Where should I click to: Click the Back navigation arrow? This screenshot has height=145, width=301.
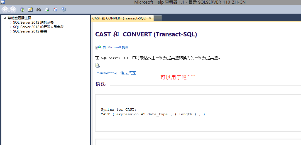point(5,9)
